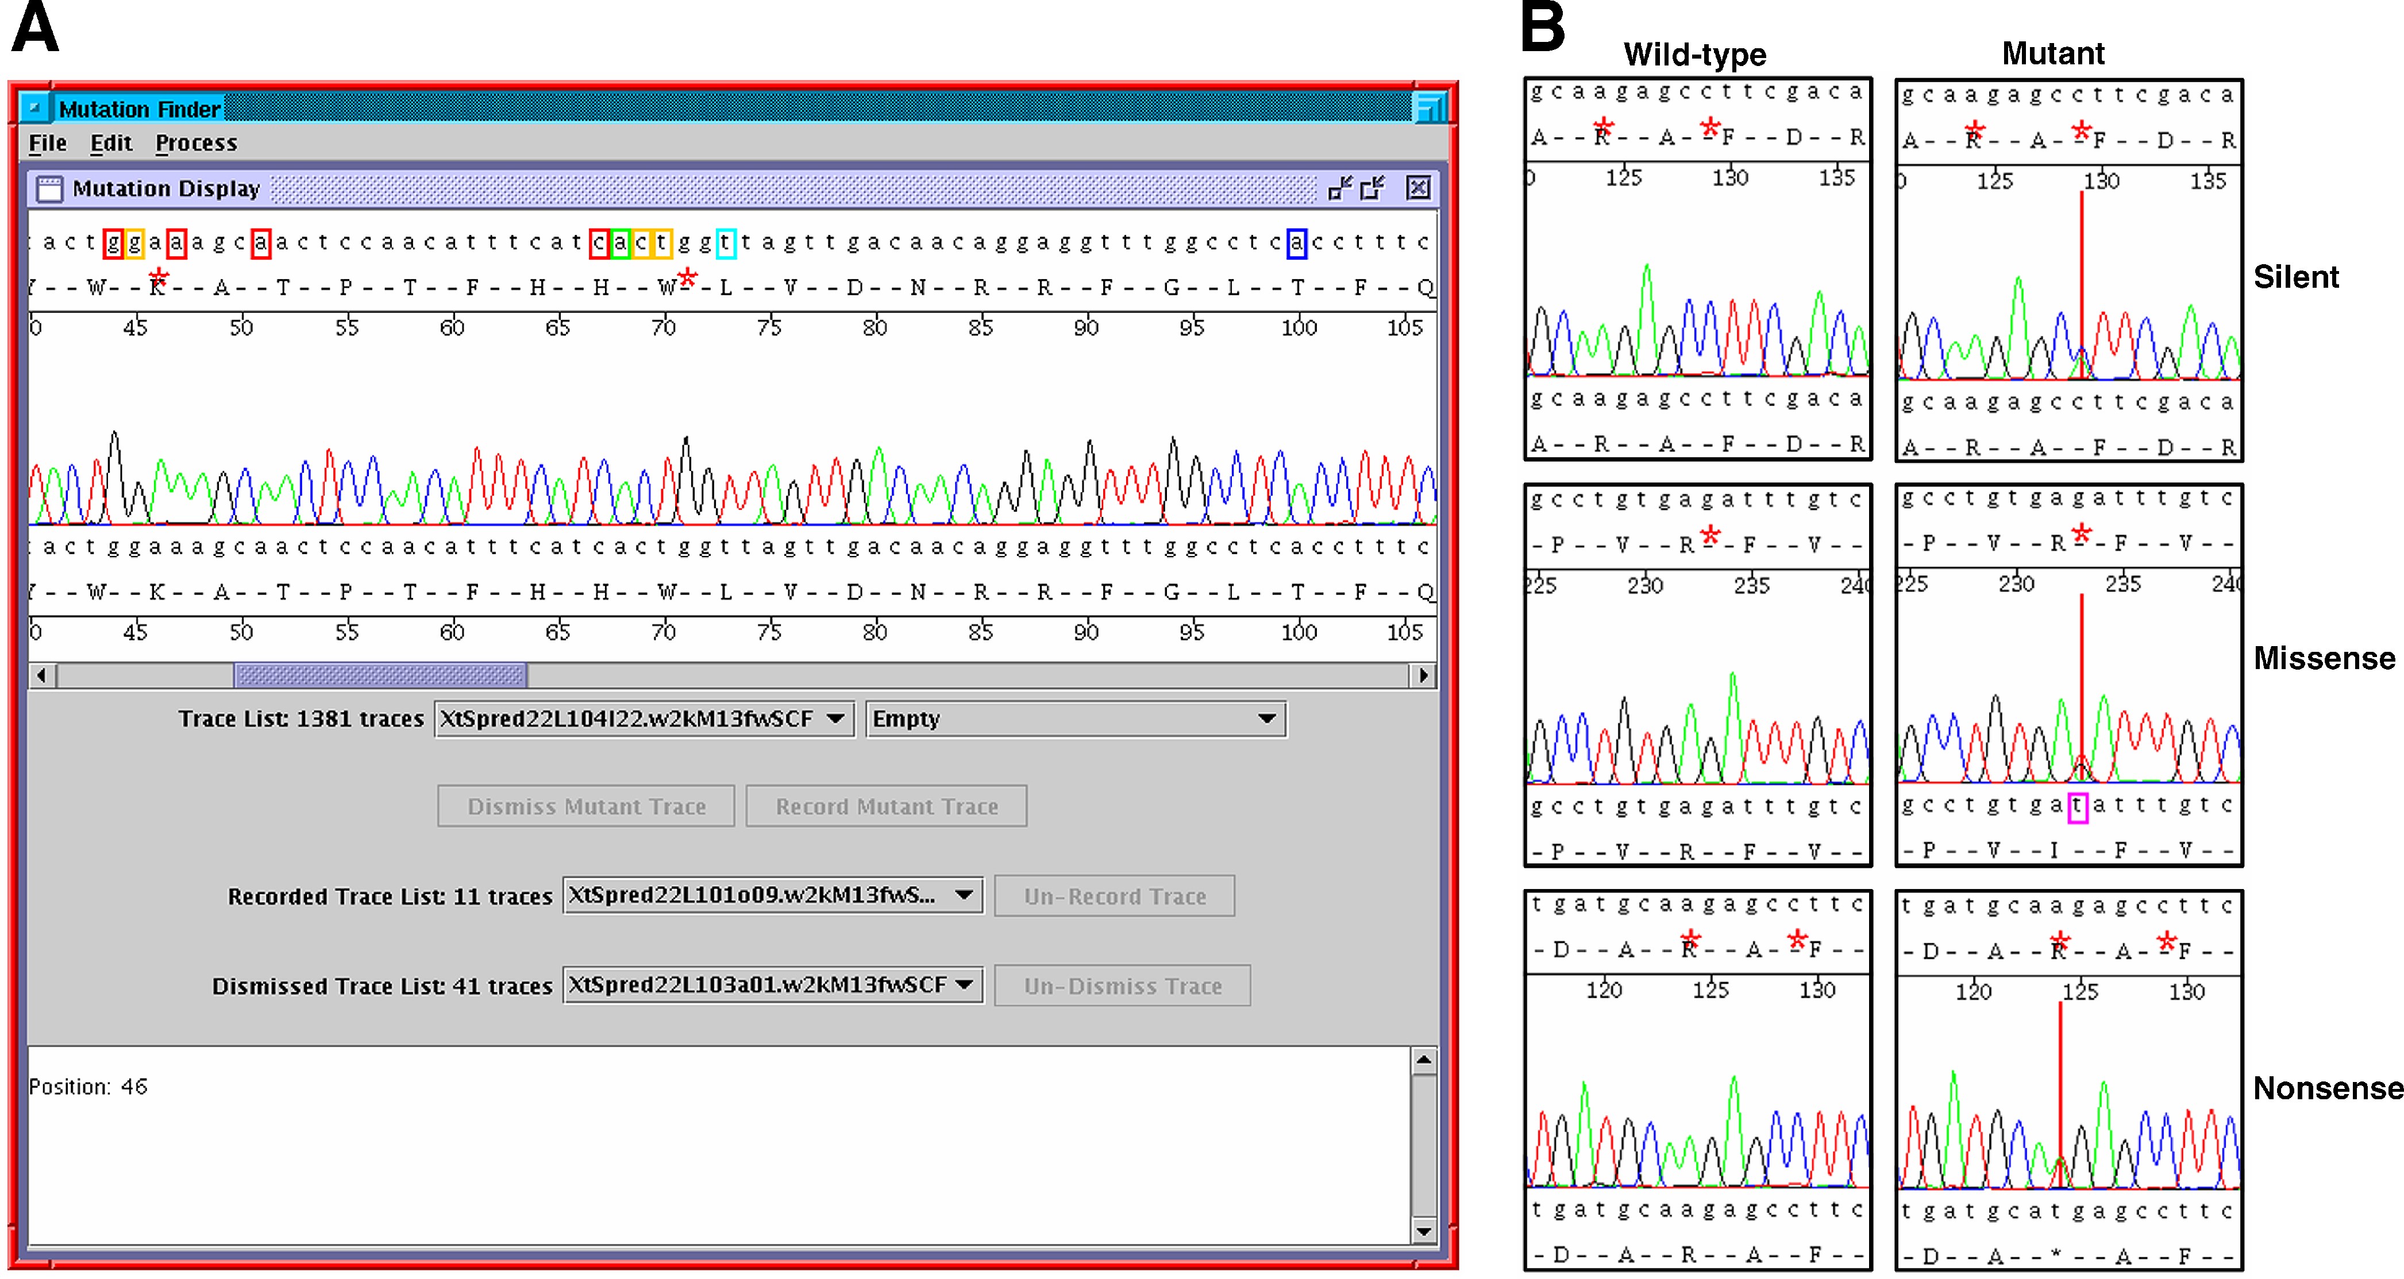Screen dimensions: 2404x1279
Task: Expand the Dismissed Trace List dropdown
Action: pos(964,985)
